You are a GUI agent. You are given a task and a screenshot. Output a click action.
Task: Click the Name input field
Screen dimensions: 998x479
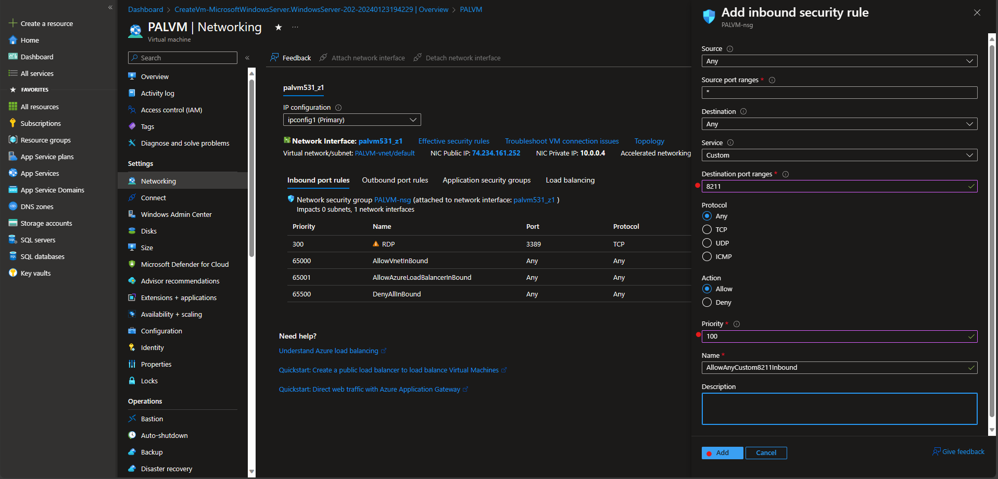pyautogui.click(x=839, y=368)
